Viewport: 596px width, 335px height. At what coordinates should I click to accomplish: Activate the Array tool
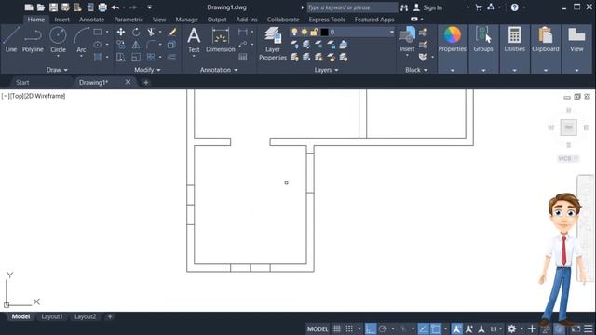(x=151, y=57)
